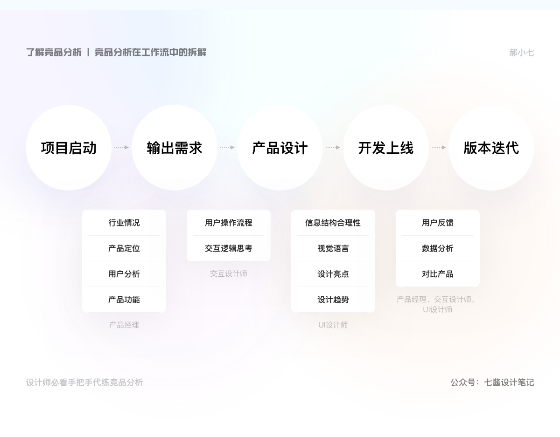Viewport: 560px width, 437px height.
Task: Click the 交互设计师 label
Action: point(229,274)
